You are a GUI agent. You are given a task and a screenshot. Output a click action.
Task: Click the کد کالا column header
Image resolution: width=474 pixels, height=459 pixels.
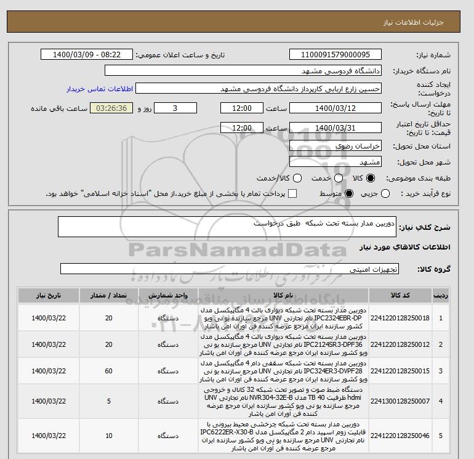(400, 296)
